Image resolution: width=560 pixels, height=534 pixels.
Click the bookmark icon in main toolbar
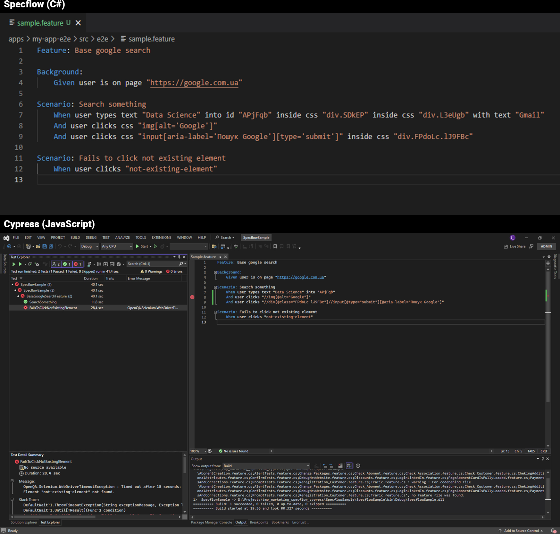pos(275,246)
